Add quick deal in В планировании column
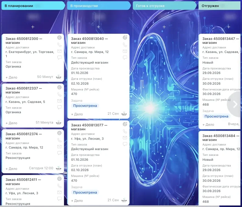242x207 pixels. tap(33, 27)
